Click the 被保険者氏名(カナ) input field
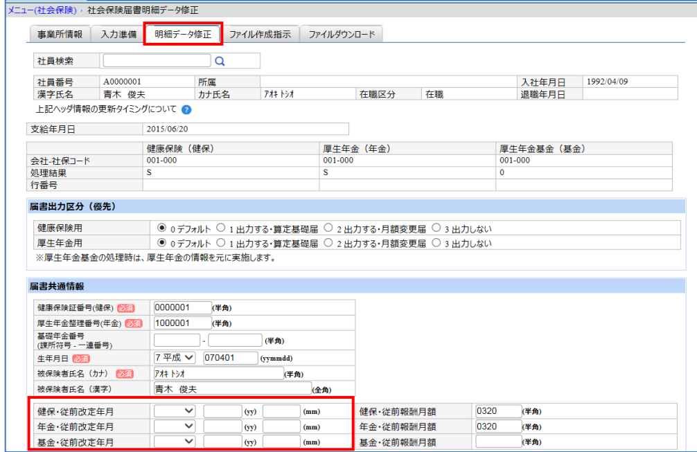This screenshot has width=697, height=452. click(218, 373)
